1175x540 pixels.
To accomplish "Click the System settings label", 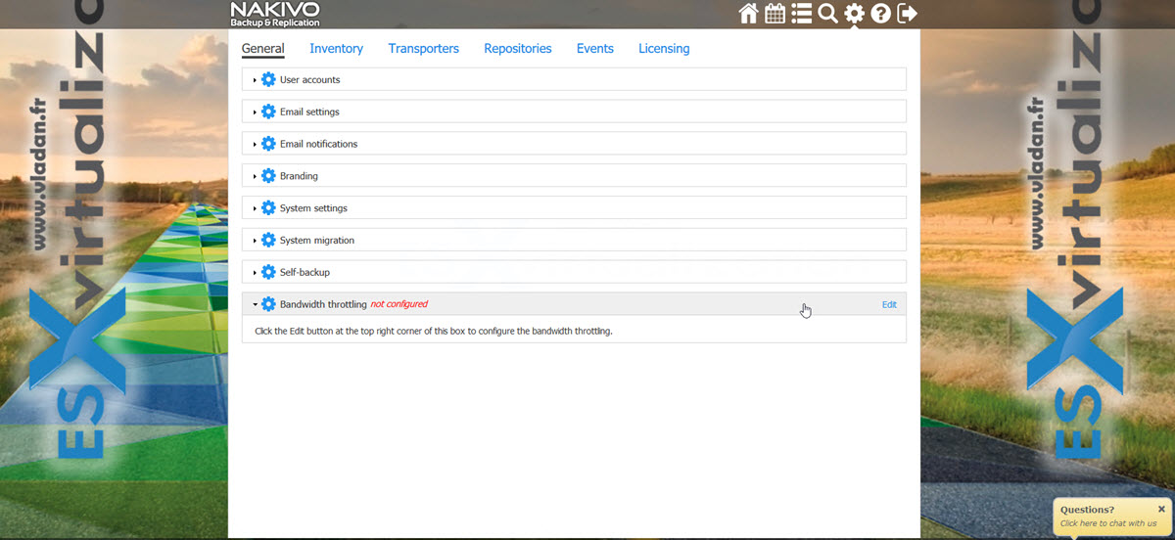I will (x=313, y=208).
